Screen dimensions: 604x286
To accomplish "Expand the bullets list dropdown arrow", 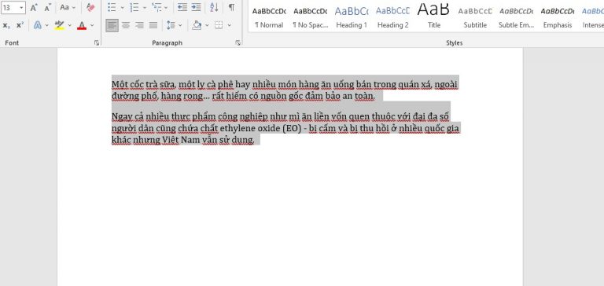I will pos(122,7).
